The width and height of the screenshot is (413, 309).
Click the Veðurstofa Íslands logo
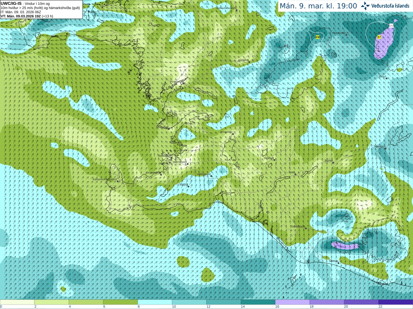(385, 6)
